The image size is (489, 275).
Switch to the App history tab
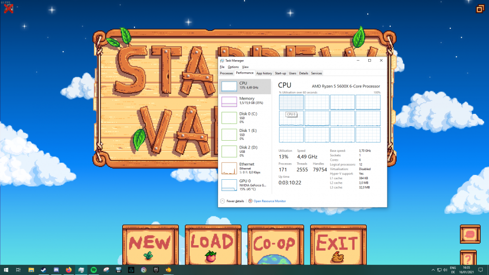tap(264, 73)
